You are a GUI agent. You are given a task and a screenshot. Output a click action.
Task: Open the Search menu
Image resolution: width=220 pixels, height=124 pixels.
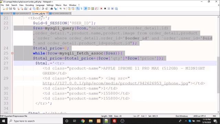coord(14,5)
